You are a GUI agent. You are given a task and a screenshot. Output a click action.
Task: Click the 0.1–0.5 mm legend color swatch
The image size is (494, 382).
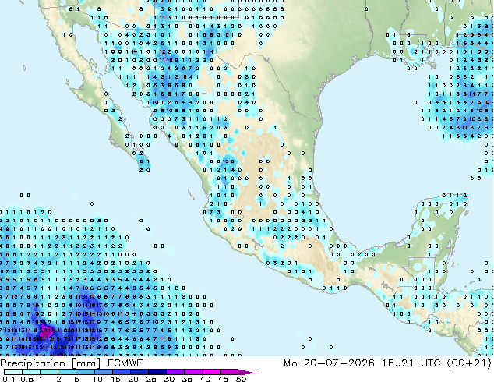pos(13,372)
